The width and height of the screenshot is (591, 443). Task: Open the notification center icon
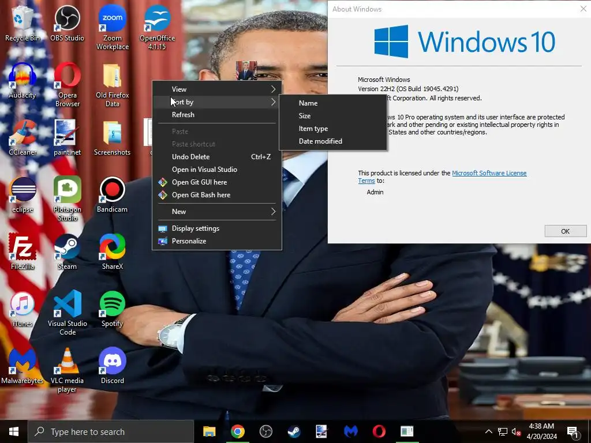pyautogui.click(x=573, y=431)
